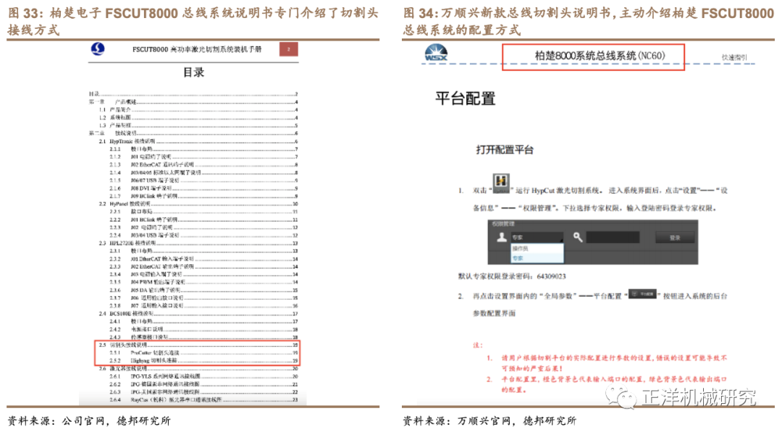782x432 pixels.
Task: Open TOC entry 2.3.6 J05 DA
Action: (203, 290)
